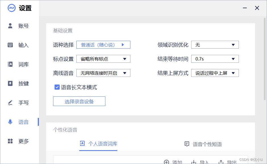Click the 导出 label
This screenshot has width=267, height=164.
(231, 162)
